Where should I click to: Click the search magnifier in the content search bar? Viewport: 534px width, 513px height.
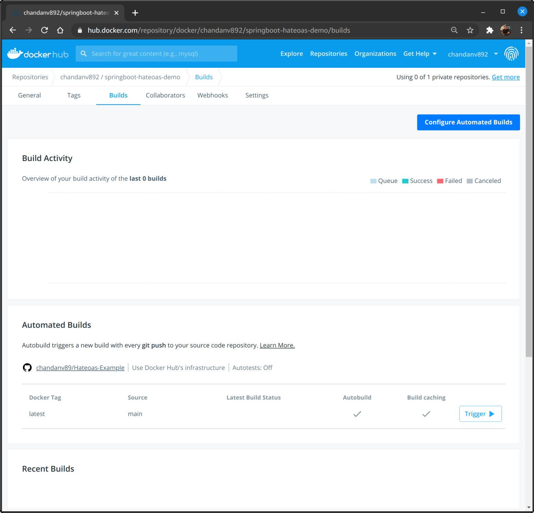[x=84, y=53]
